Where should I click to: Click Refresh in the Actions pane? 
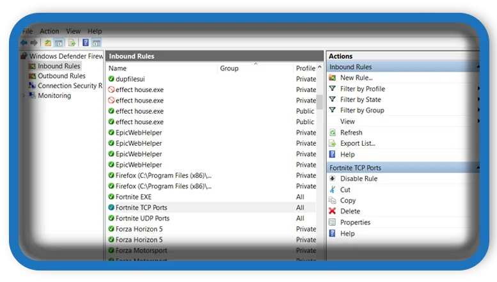click(x=351, y=132)
